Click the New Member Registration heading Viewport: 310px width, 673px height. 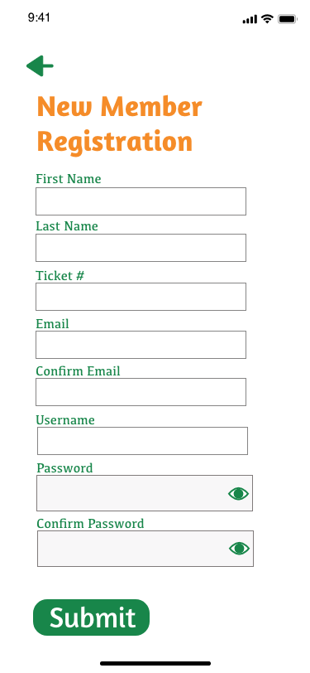pyautogui.click(x=119, y=123)
